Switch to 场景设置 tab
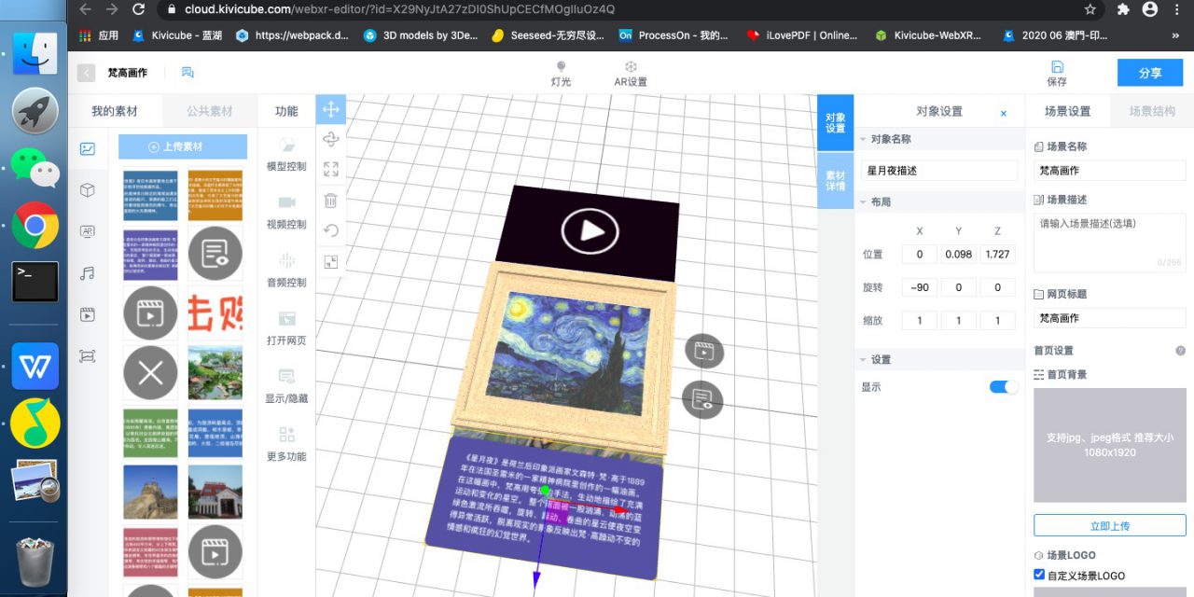 pyautogui.click(x=1067, y=111)
